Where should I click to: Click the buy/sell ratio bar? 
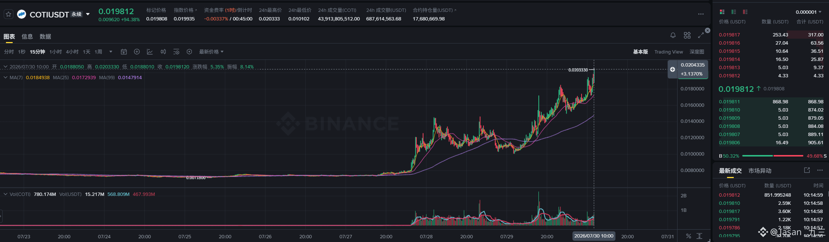(x=772, y=156)
